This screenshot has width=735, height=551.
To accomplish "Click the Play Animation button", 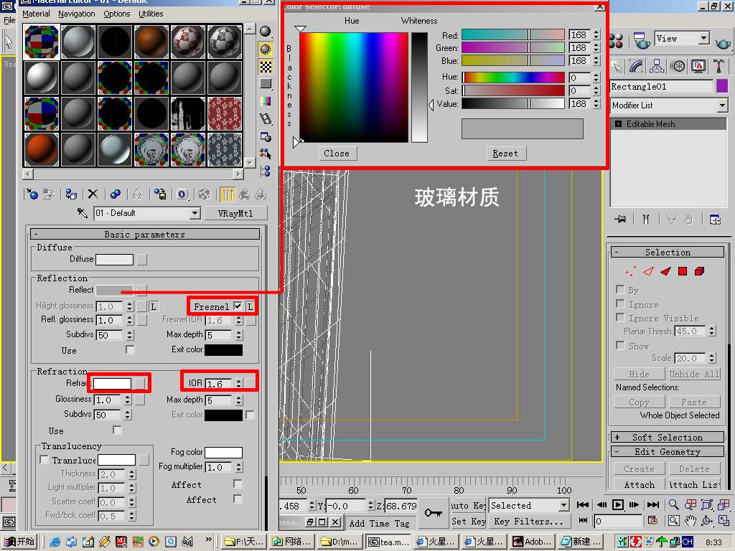I will (618, 504).
